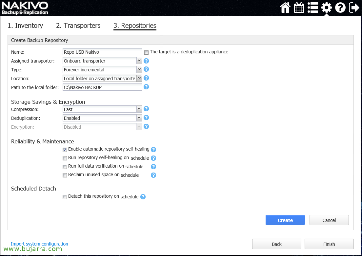Go to step 1. Inventory
The image size is (362, 256).
coord(25,26)
